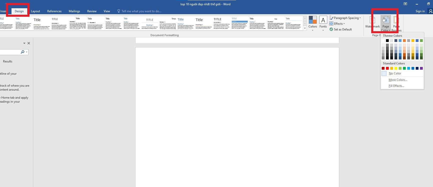This screenshot has height=187, width=433.
Task: Click the Theme Colors header text
Action: tap(392, 36)
